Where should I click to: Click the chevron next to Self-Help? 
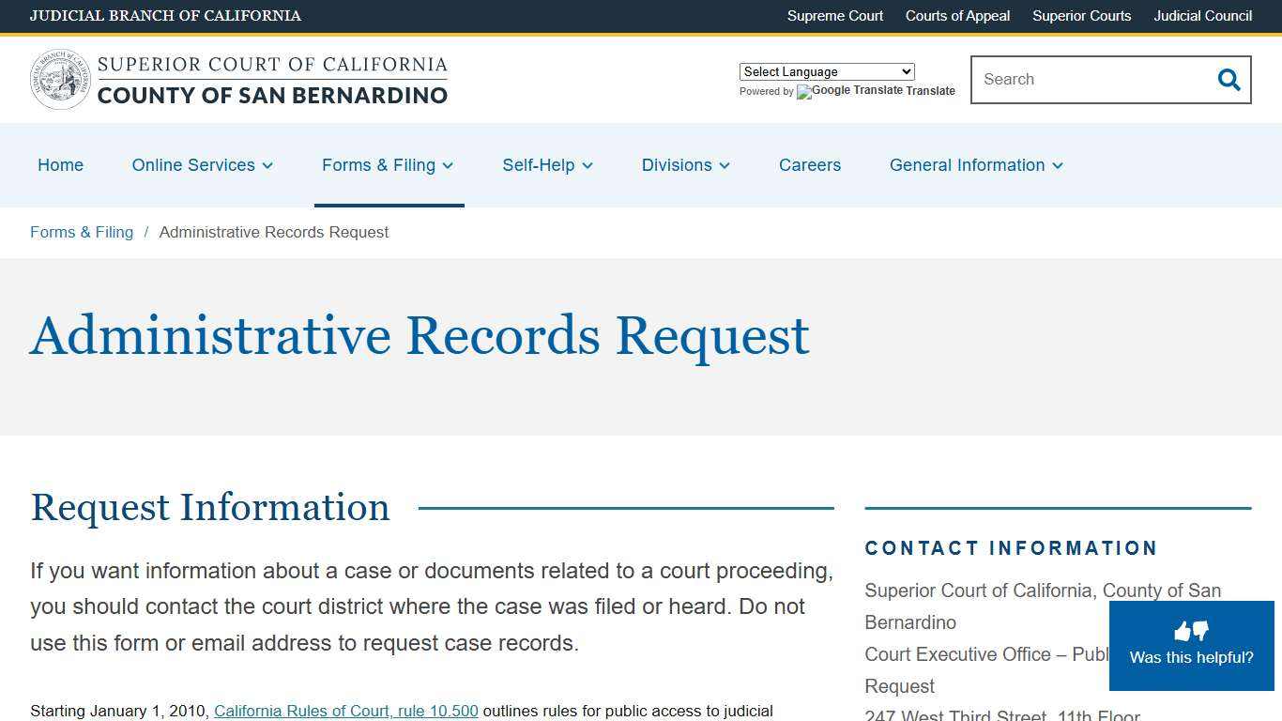click(587, 166)
